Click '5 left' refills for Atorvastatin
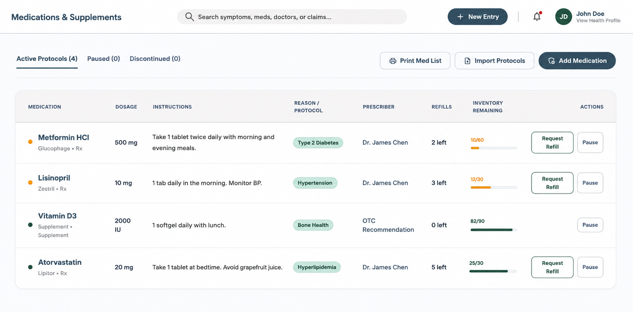Viewport: 633px width, 312px height. tap(439, 267)
